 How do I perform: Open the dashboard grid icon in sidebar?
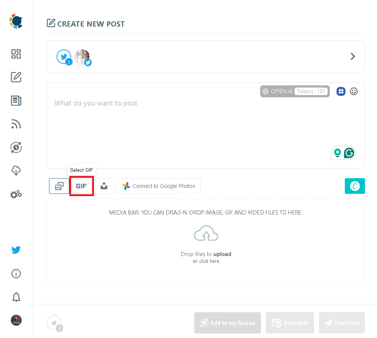pos(16,54)
